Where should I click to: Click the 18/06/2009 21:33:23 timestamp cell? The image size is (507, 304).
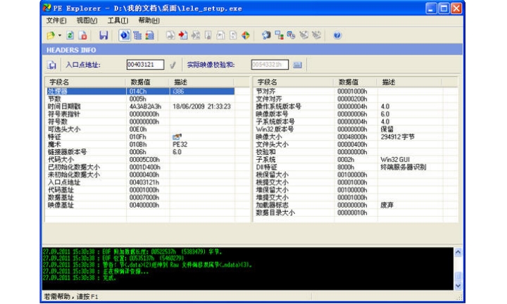(201, 106)
